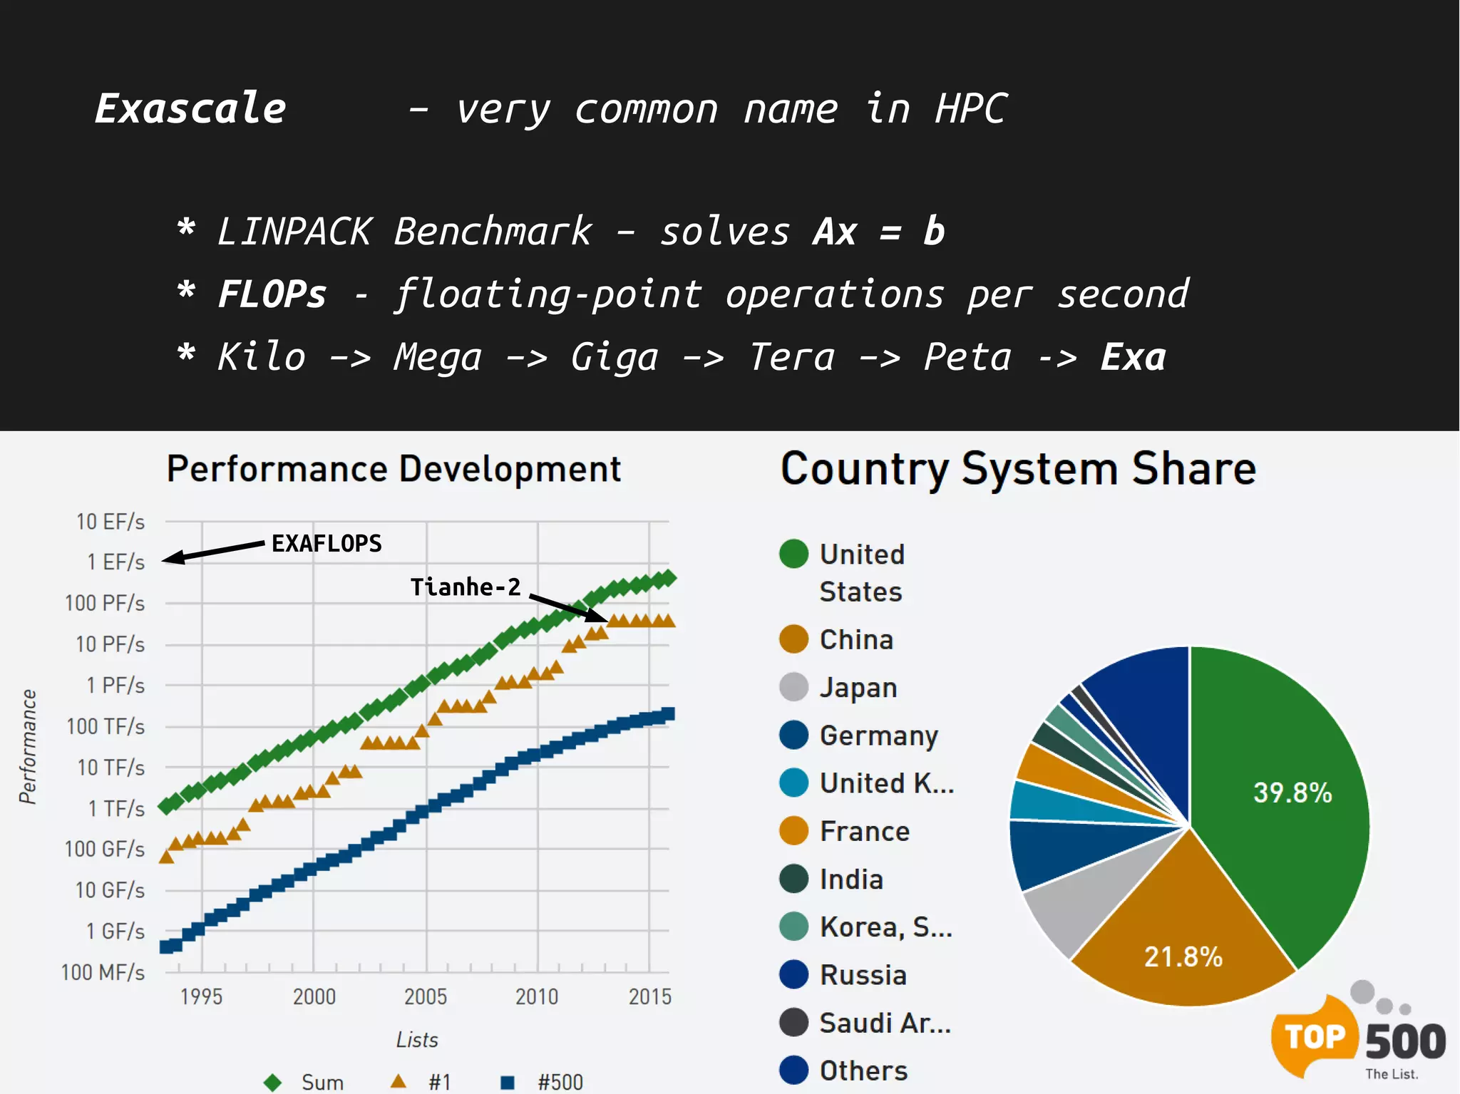The height and width of the screenshot is (1094, 1460).
Task: Click the 100 PF/s axis label
Action: pyautogui.click(x=105, y=603)
